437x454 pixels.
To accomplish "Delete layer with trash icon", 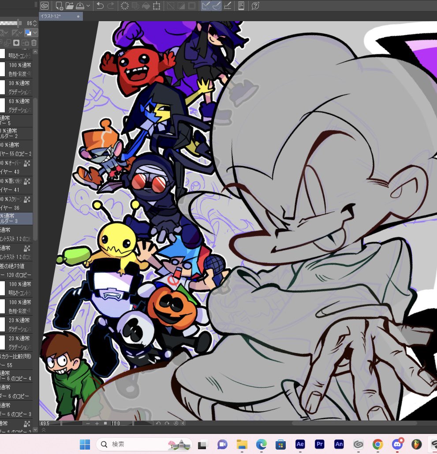I will [x=34, y=43].
